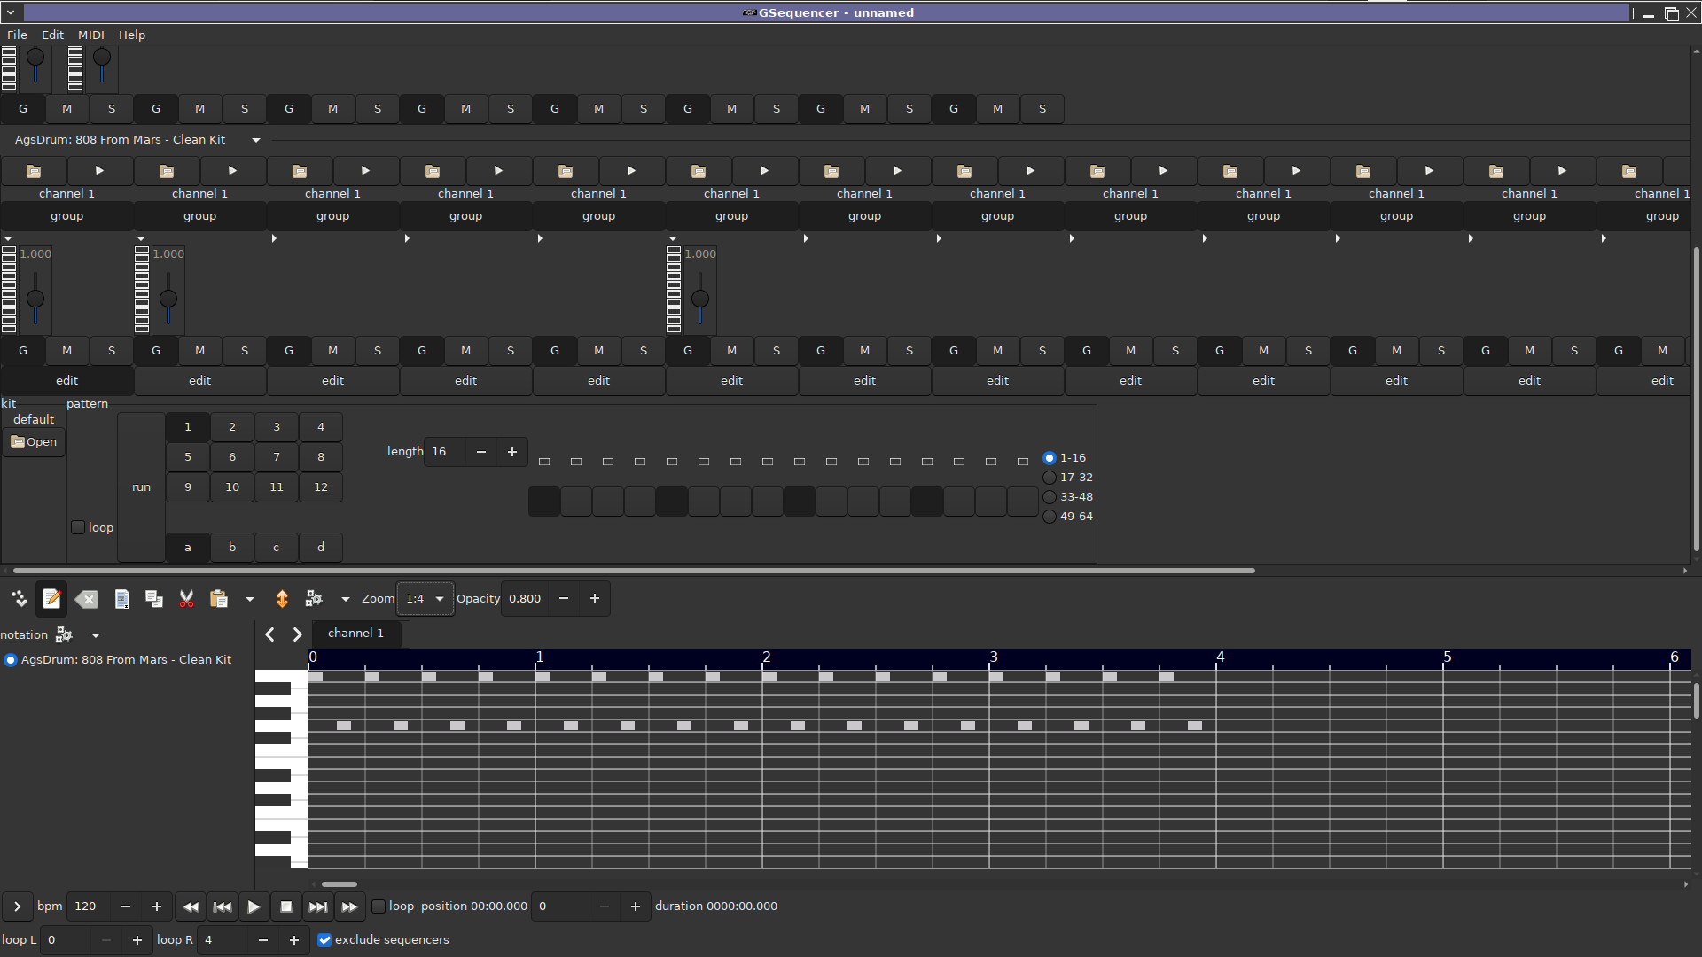
Task: Click the clear/backspace eraser tool
Action: pyautogui.click(x=87, y=599)
